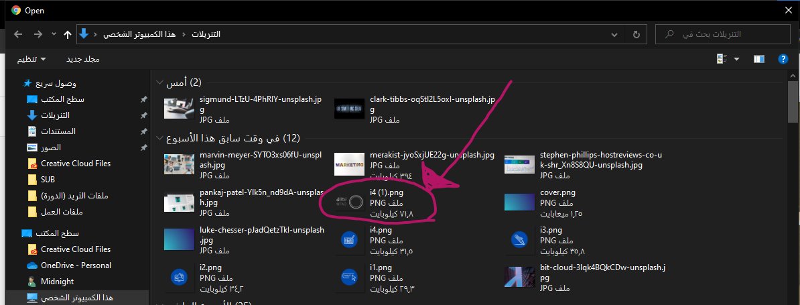
Task: Go back with the Back arrow
Action: tap(18, 34)
